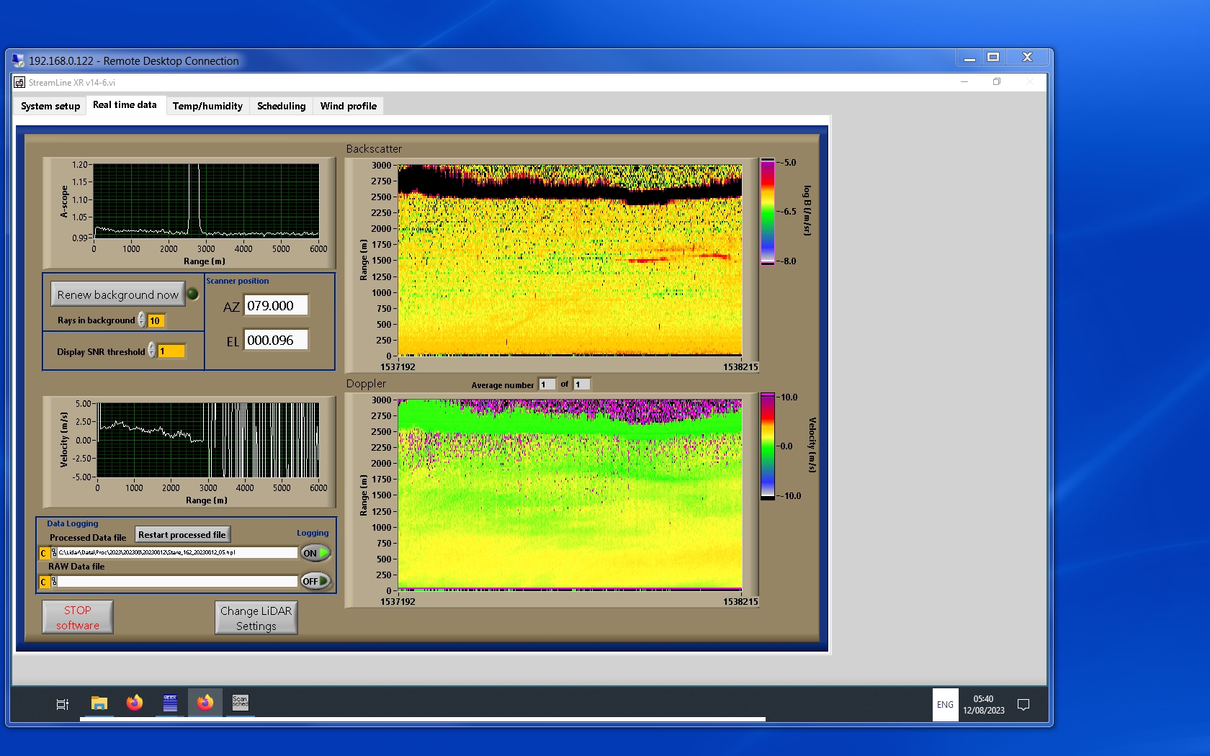Click the Task View taskbar icon

(63, 704)
